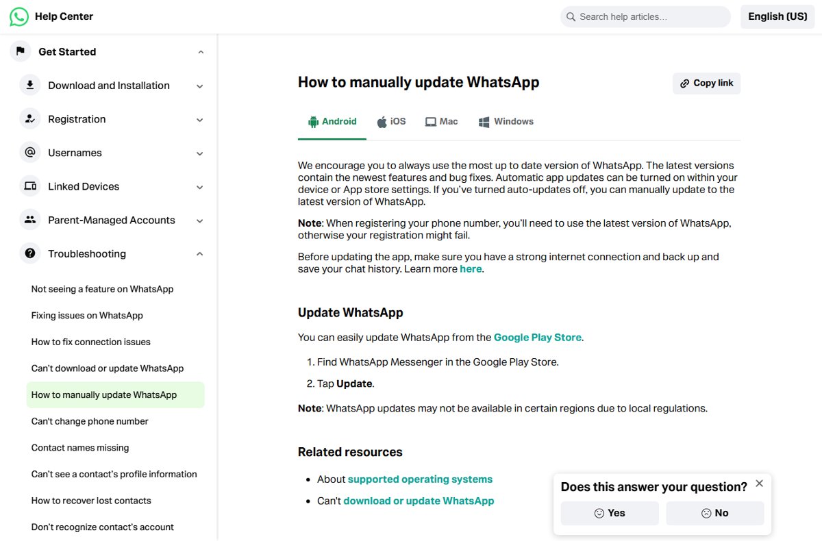
Task: Click the Get Started flag icon
Action: click(21, 51)
